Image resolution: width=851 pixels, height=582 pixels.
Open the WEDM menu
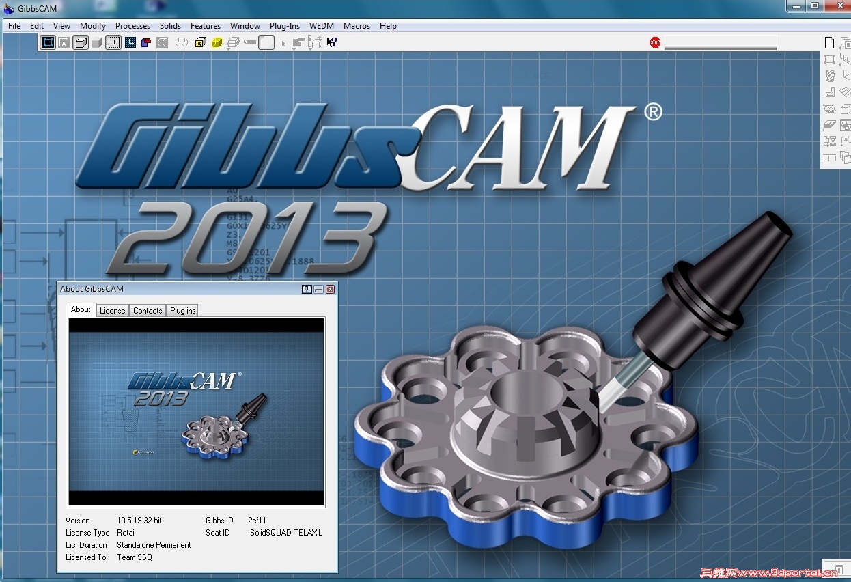(x=322, y=26)
